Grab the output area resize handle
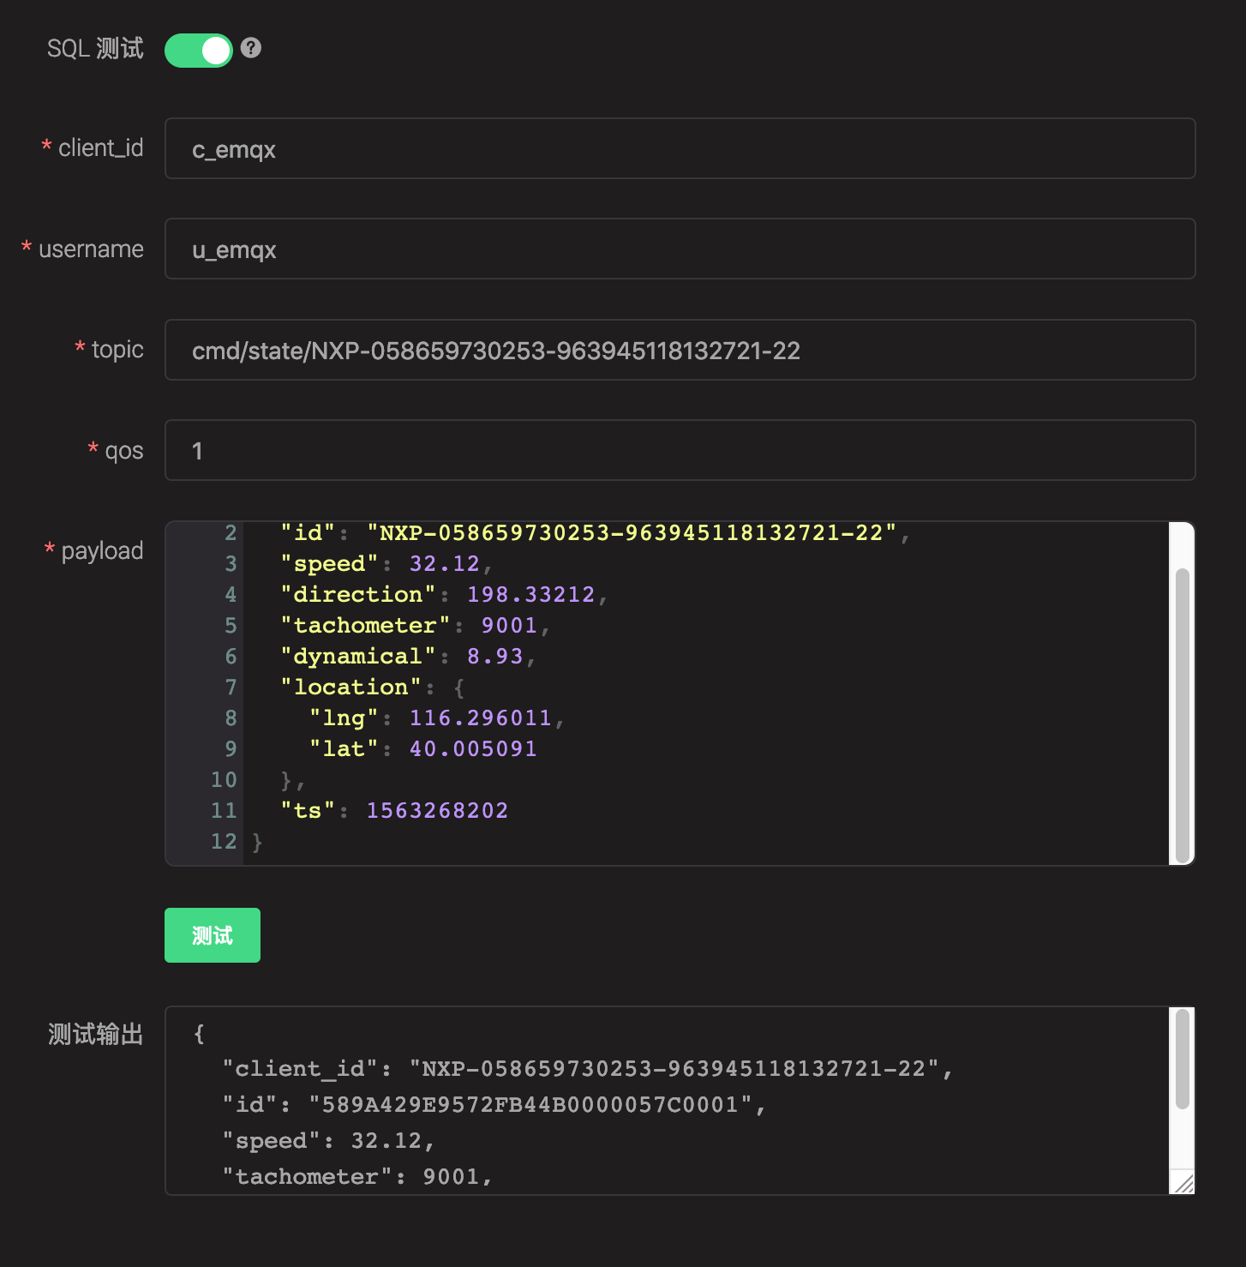 [1183, 1183]
